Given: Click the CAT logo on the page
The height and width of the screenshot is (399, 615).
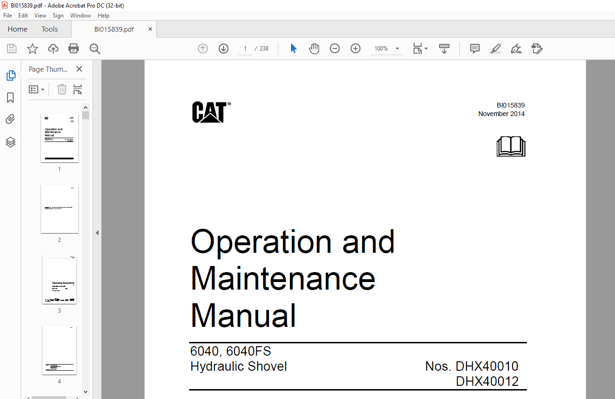Looking at the screenshot, I should pyautogui.click(x=211, y=112).
